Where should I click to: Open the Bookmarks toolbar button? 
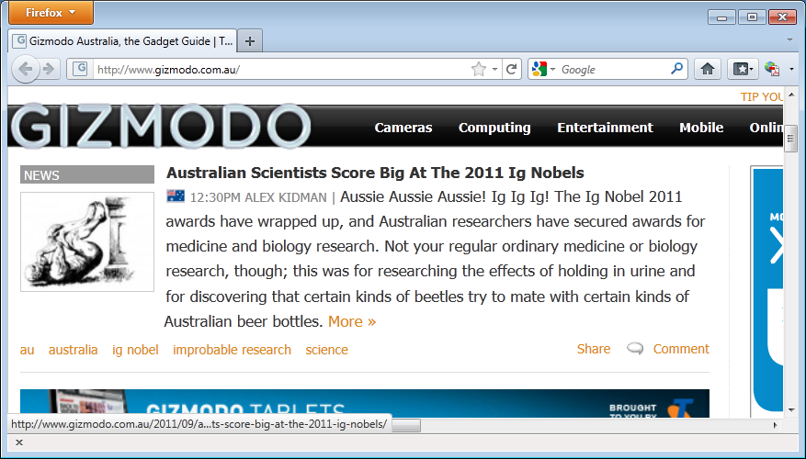click(x=743, y=69)
